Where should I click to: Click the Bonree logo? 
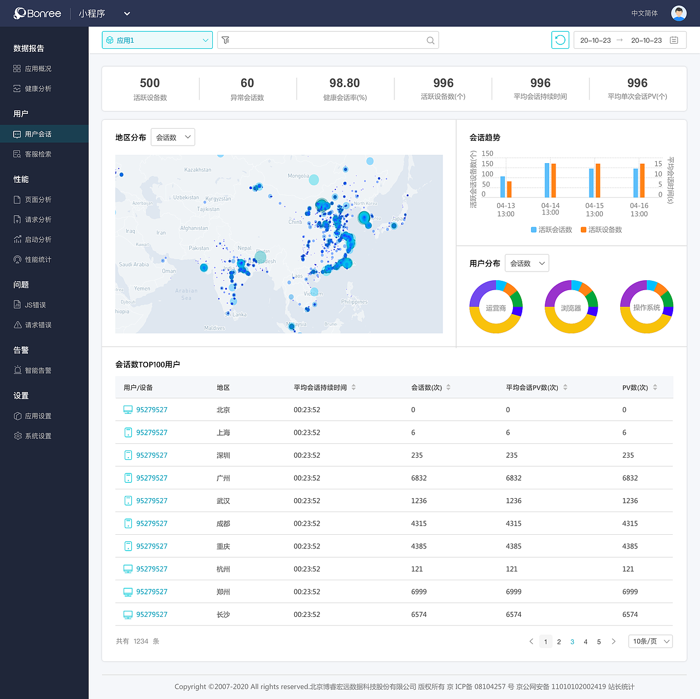pyautogui.click(x=37, y=13)
